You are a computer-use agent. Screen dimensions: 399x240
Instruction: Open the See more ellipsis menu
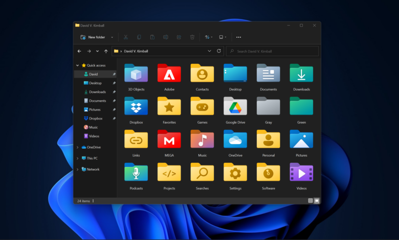pos(238,37)
